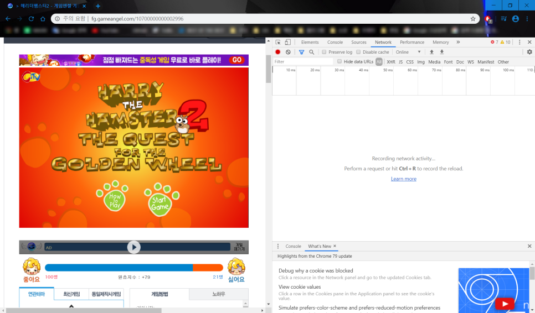
Task: Open the media control toolbar icon
Action: [503, 19]
